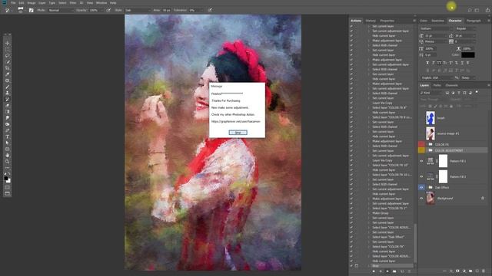Viewport: 492px width, 276px height.
Task: Switch to the Channels tab
Action: click(x=451, y=85)
